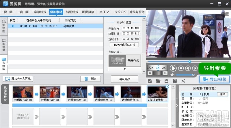The image size is (231, 128).
Task: Switch to the 画面风格 tab
Action: [x=88, y=12]
